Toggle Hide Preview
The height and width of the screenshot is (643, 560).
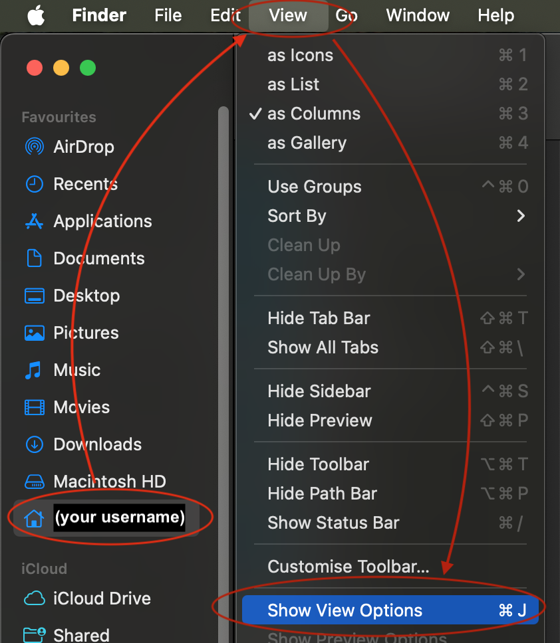(390, 420)
